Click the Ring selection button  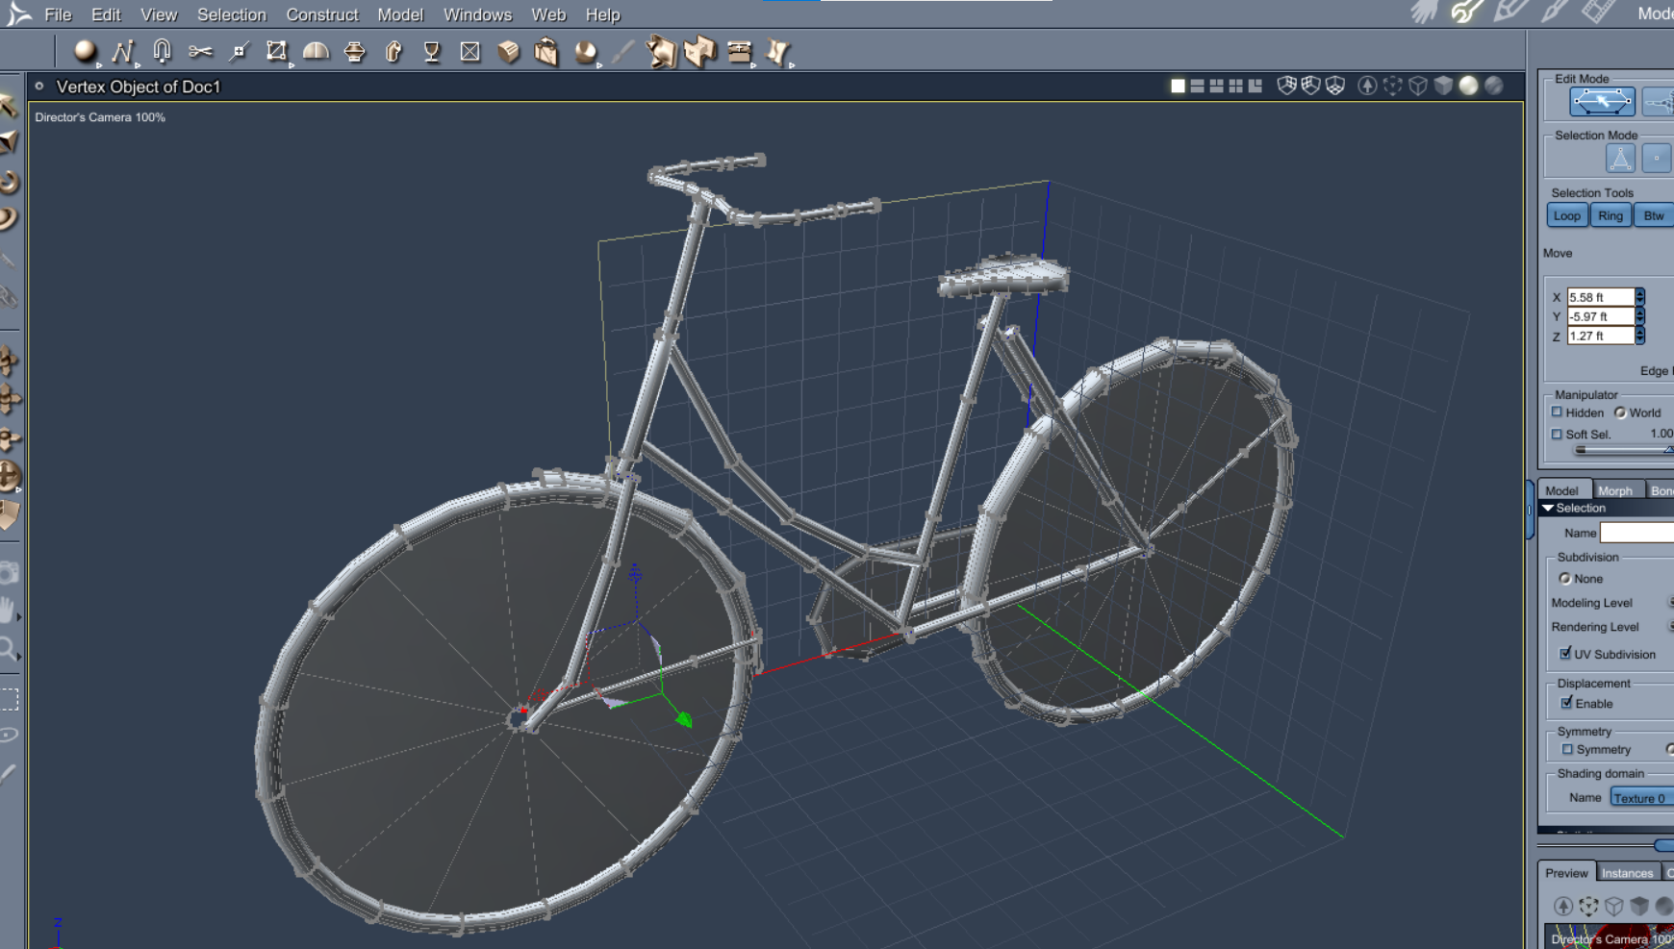[x=1611, y=215]
